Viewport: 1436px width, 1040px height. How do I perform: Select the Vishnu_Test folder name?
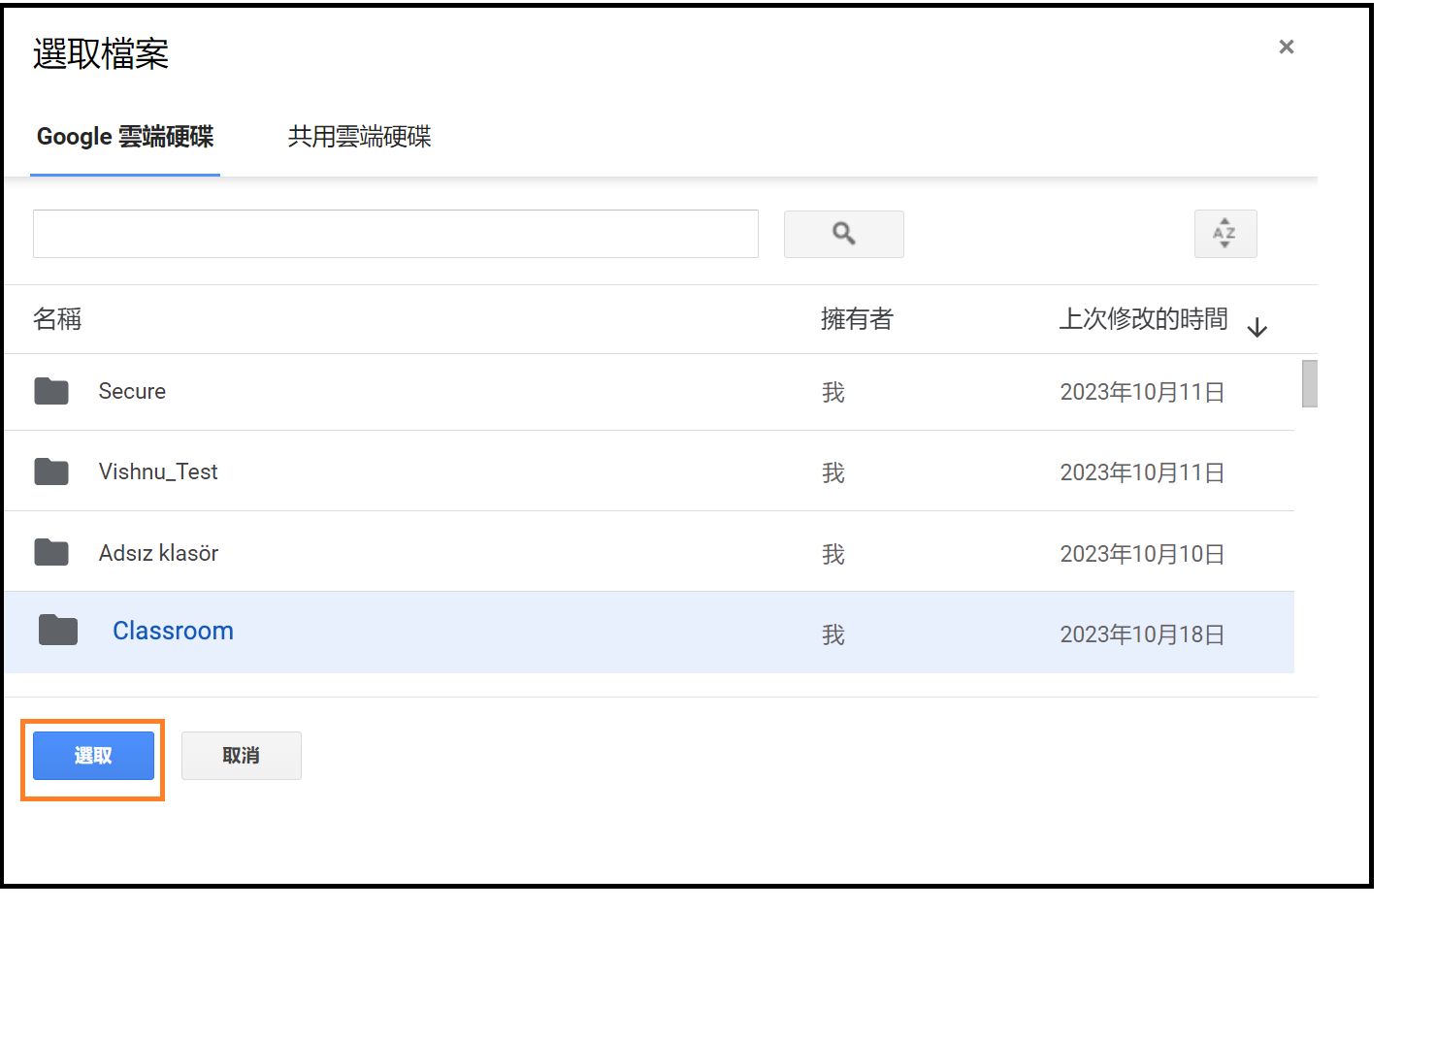(x=158, y=471)
